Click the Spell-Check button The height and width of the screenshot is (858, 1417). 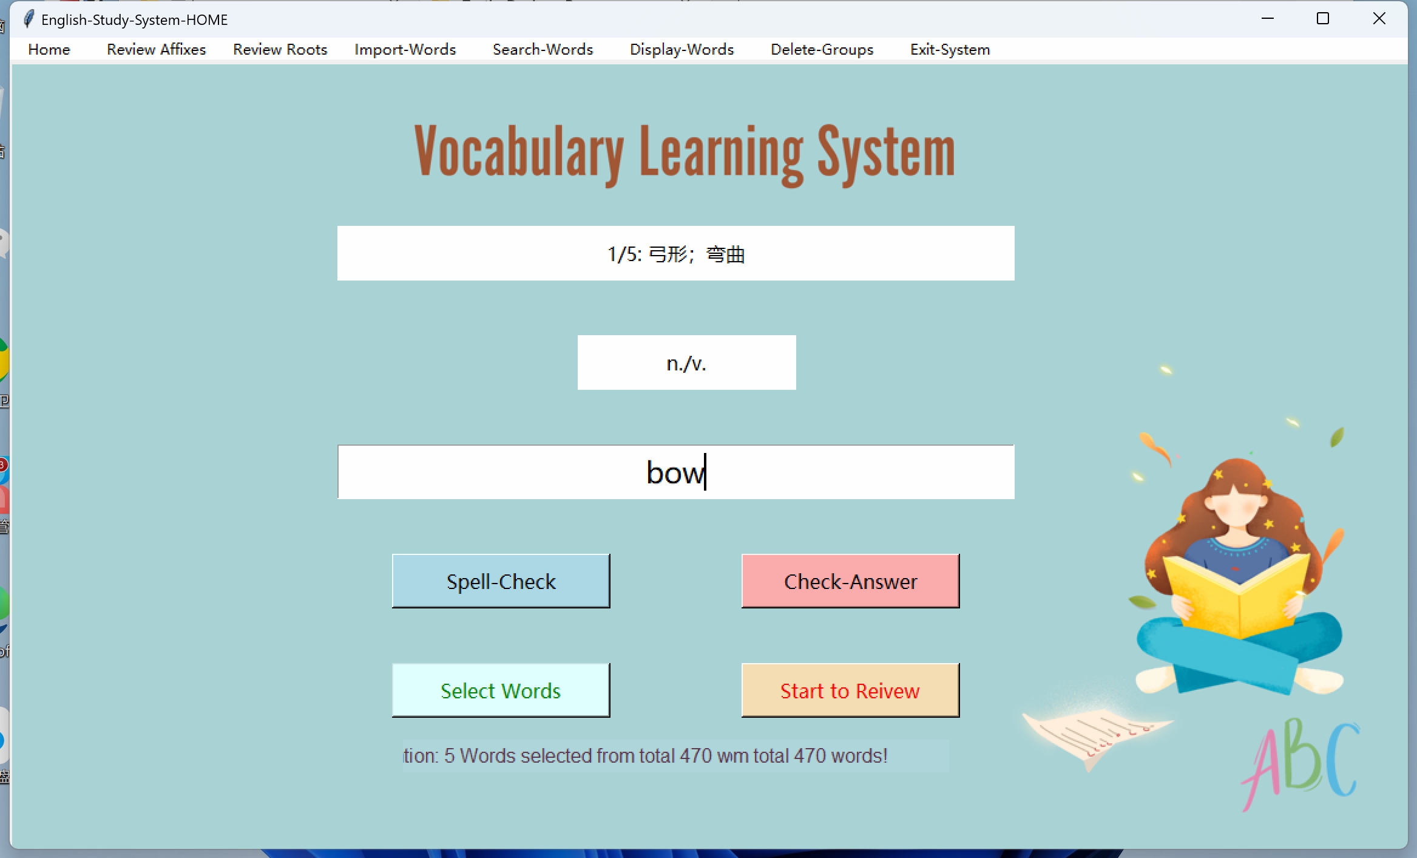click(501, 582)
